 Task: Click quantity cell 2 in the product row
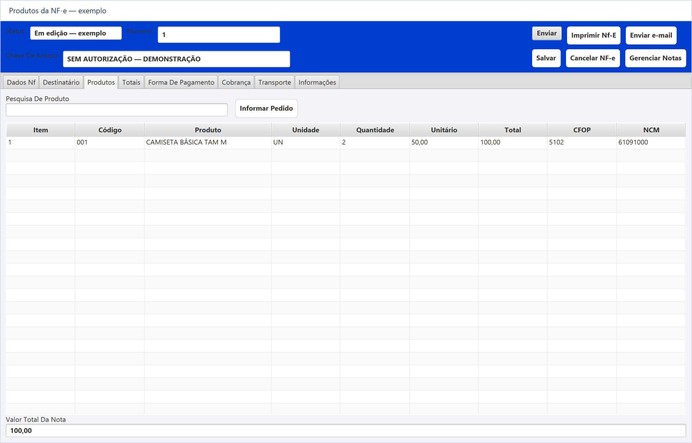375,142
